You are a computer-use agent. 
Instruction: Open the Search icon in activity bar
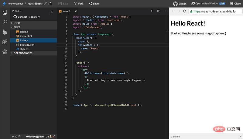tap(5, 22)
